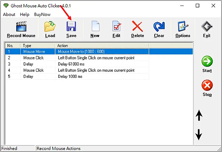Click the 'Finished' status bar text
This screenshot has width=222, height=152.
point(9,148)
